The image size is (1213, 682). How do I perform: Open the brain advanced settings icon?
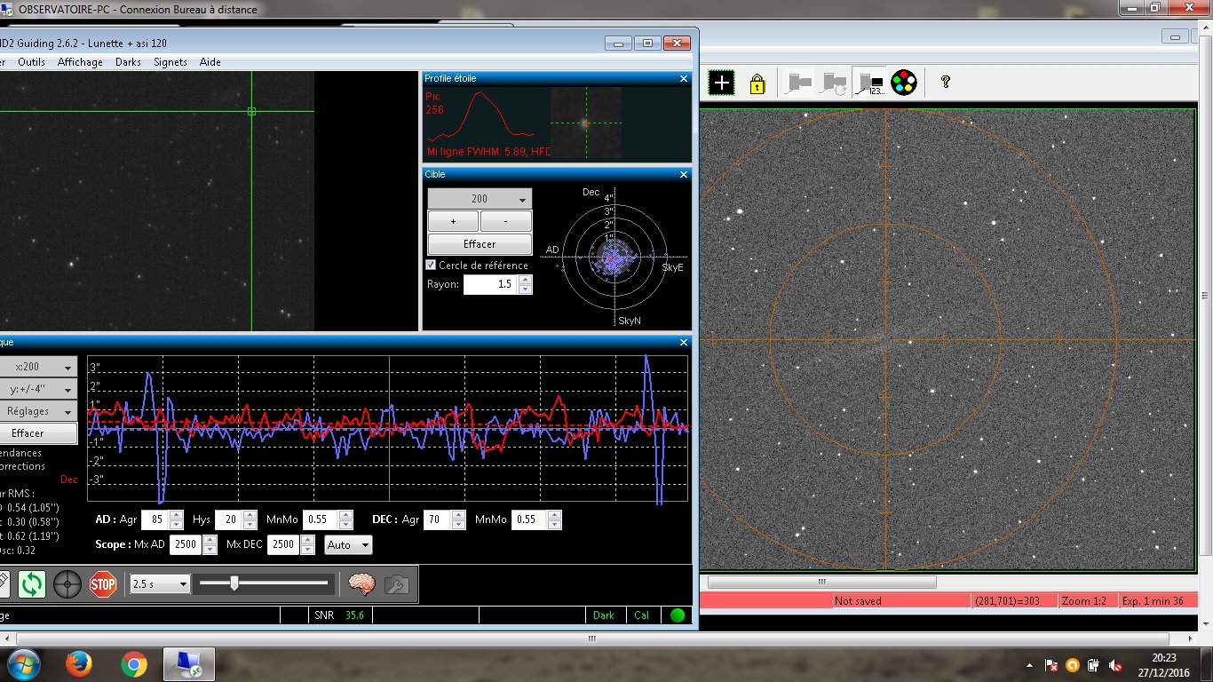tap(361, 584)
